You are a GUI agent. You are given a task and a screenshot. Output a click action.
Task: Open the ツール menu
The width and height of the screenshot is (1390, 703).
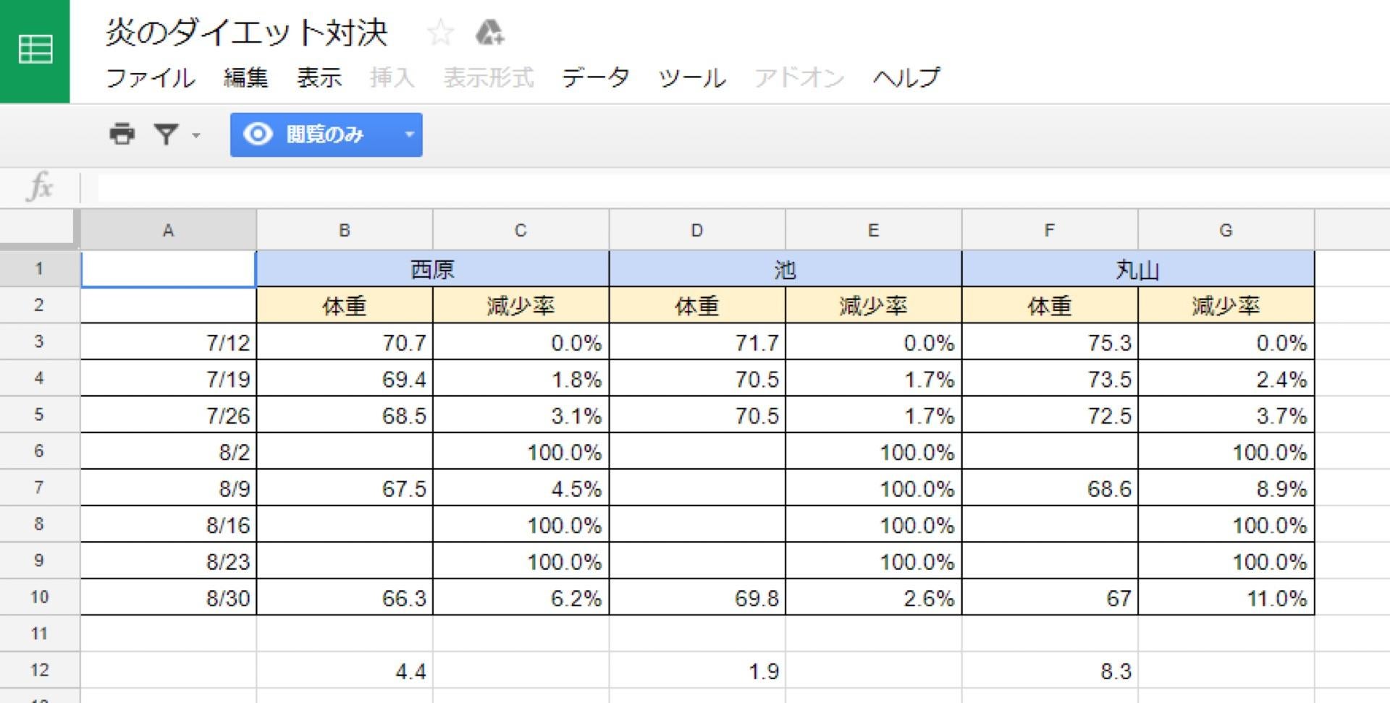[691, 78]
